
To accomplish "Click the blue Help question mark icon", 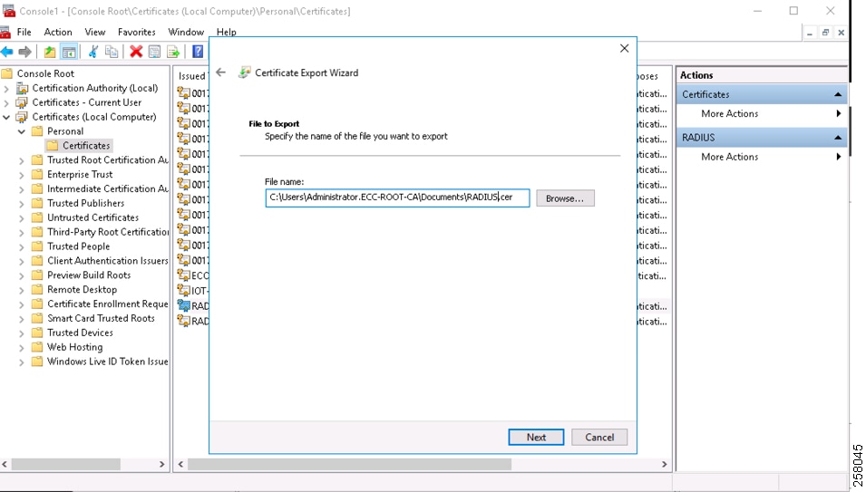I will pyautogui.click(x=198, y=52).
